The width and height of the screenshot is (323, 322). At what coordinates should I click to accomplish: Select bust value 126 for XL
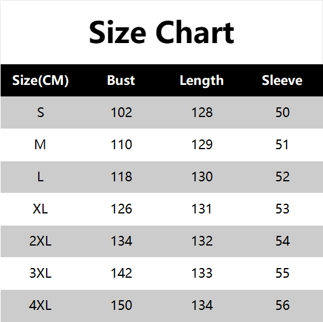tap(121, 209)
